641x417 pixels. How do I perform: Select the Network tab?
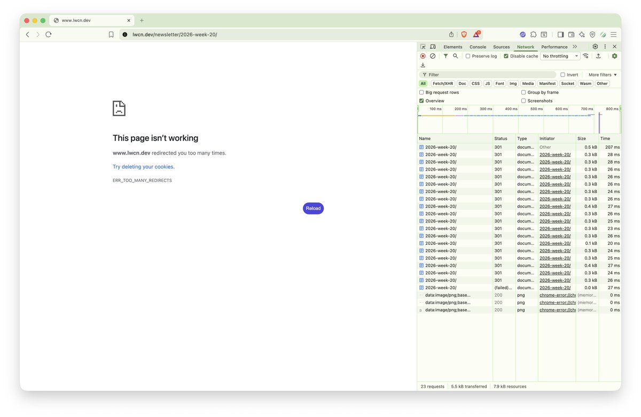(x=525, y=47)
